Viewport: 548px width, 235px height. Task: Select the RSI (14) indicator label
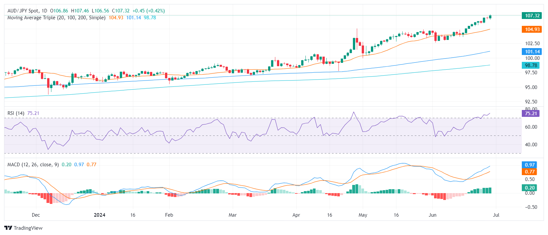tap(16, 113)
